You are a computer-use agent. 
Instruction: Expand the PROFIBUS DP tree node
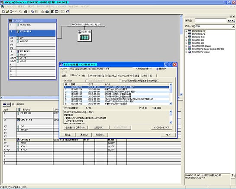coord(186,31)
